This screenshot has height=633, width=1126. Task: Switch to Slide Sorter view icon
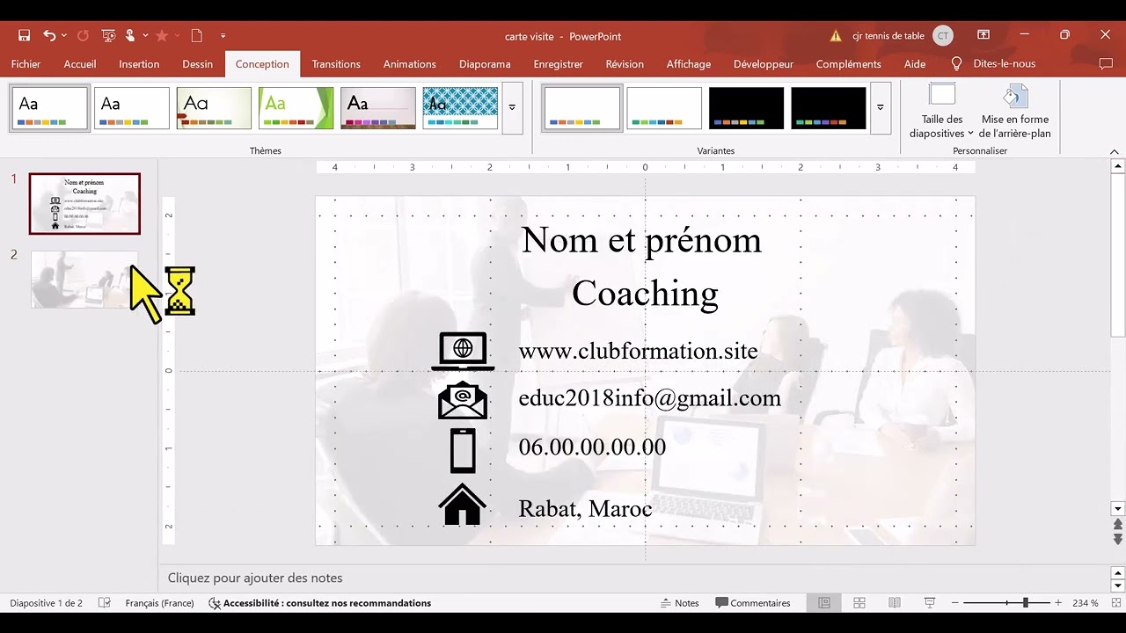coord(859,603)
